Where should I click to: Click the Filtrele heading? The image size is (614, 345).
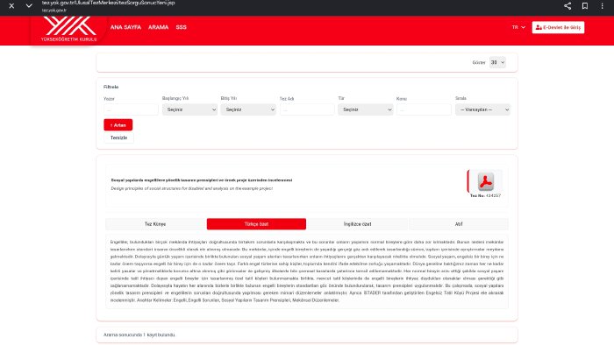pyautogui.click(x=111, y=87)
